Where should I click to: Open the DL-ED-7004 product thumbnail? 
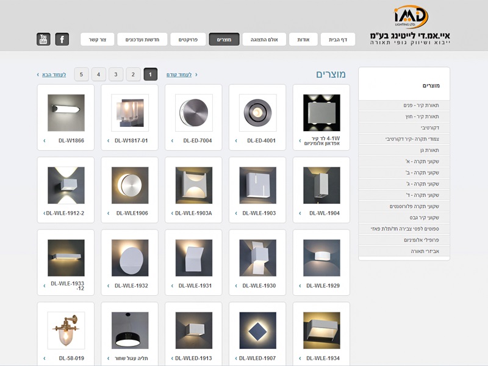click(194, 113)
